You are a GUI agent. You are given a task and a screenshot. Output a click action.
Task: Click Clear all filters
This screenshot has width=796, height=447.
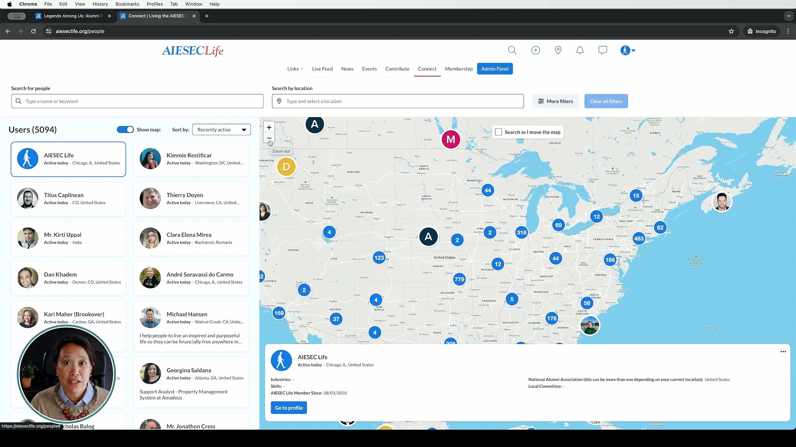[x=606, y=101]
